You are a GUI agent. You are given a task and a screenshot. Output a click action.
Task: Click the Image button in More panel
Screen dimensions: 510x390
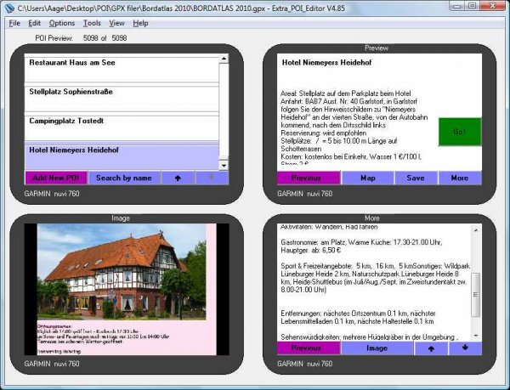point(376,348)
